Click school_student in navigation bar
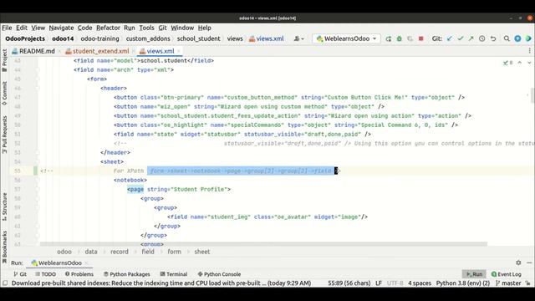 (x=198, y=38)
